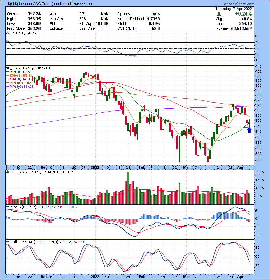270x280 pixels.
Task: Click the tallest volume bar near Jan 24
Action: coord(128,188)
